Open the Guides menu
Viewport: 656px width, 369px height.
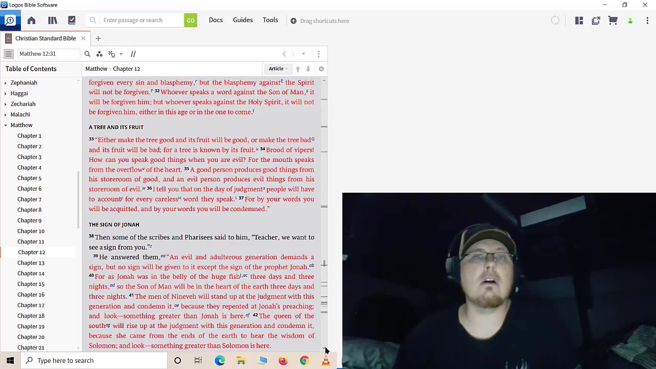[243, 20]
